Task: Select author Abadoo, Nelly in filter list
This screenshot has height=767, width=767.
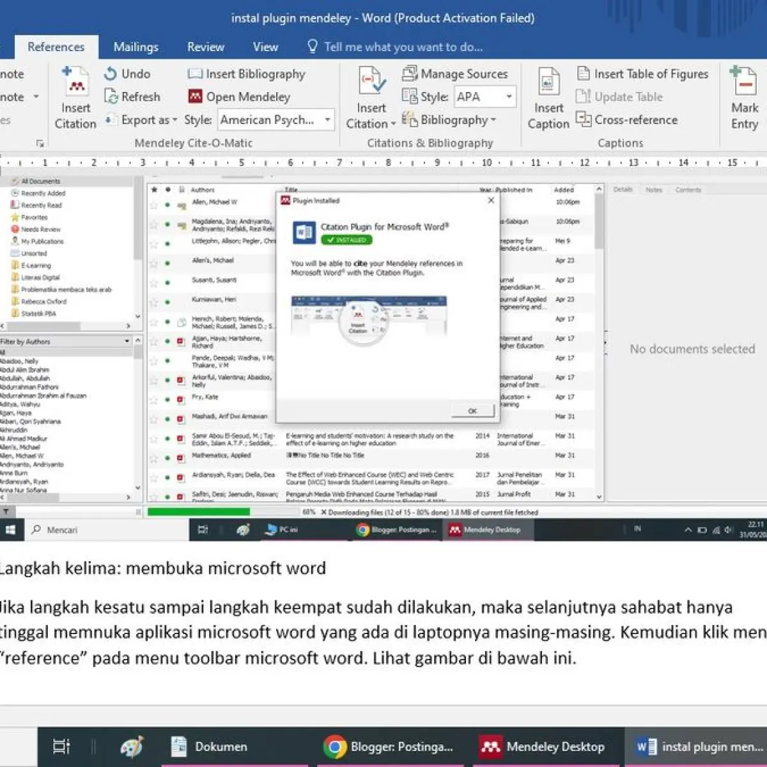Action: (19, 361)
